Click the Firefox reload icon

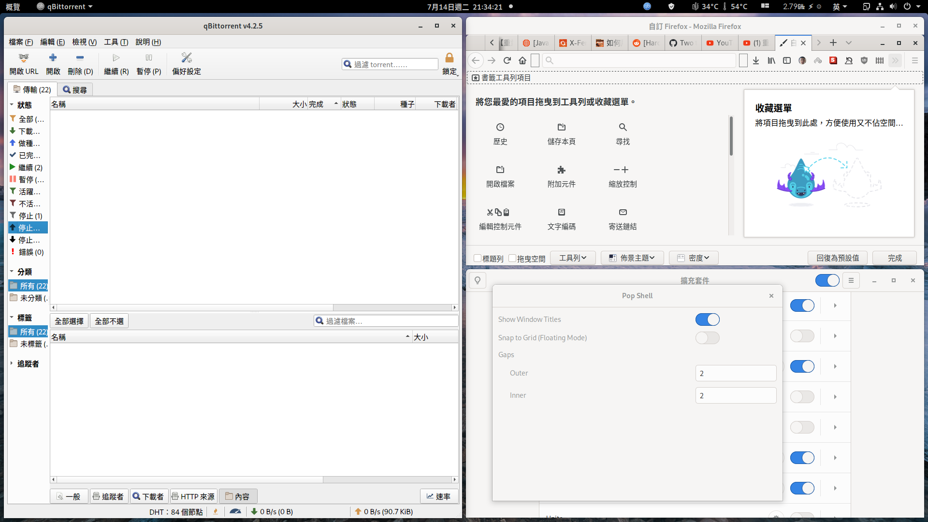(x=507, y=60)
